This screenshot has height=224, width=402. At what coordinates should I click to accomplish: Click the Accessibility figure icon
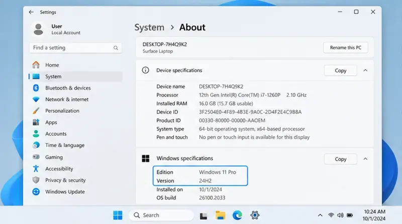(36, 168)
